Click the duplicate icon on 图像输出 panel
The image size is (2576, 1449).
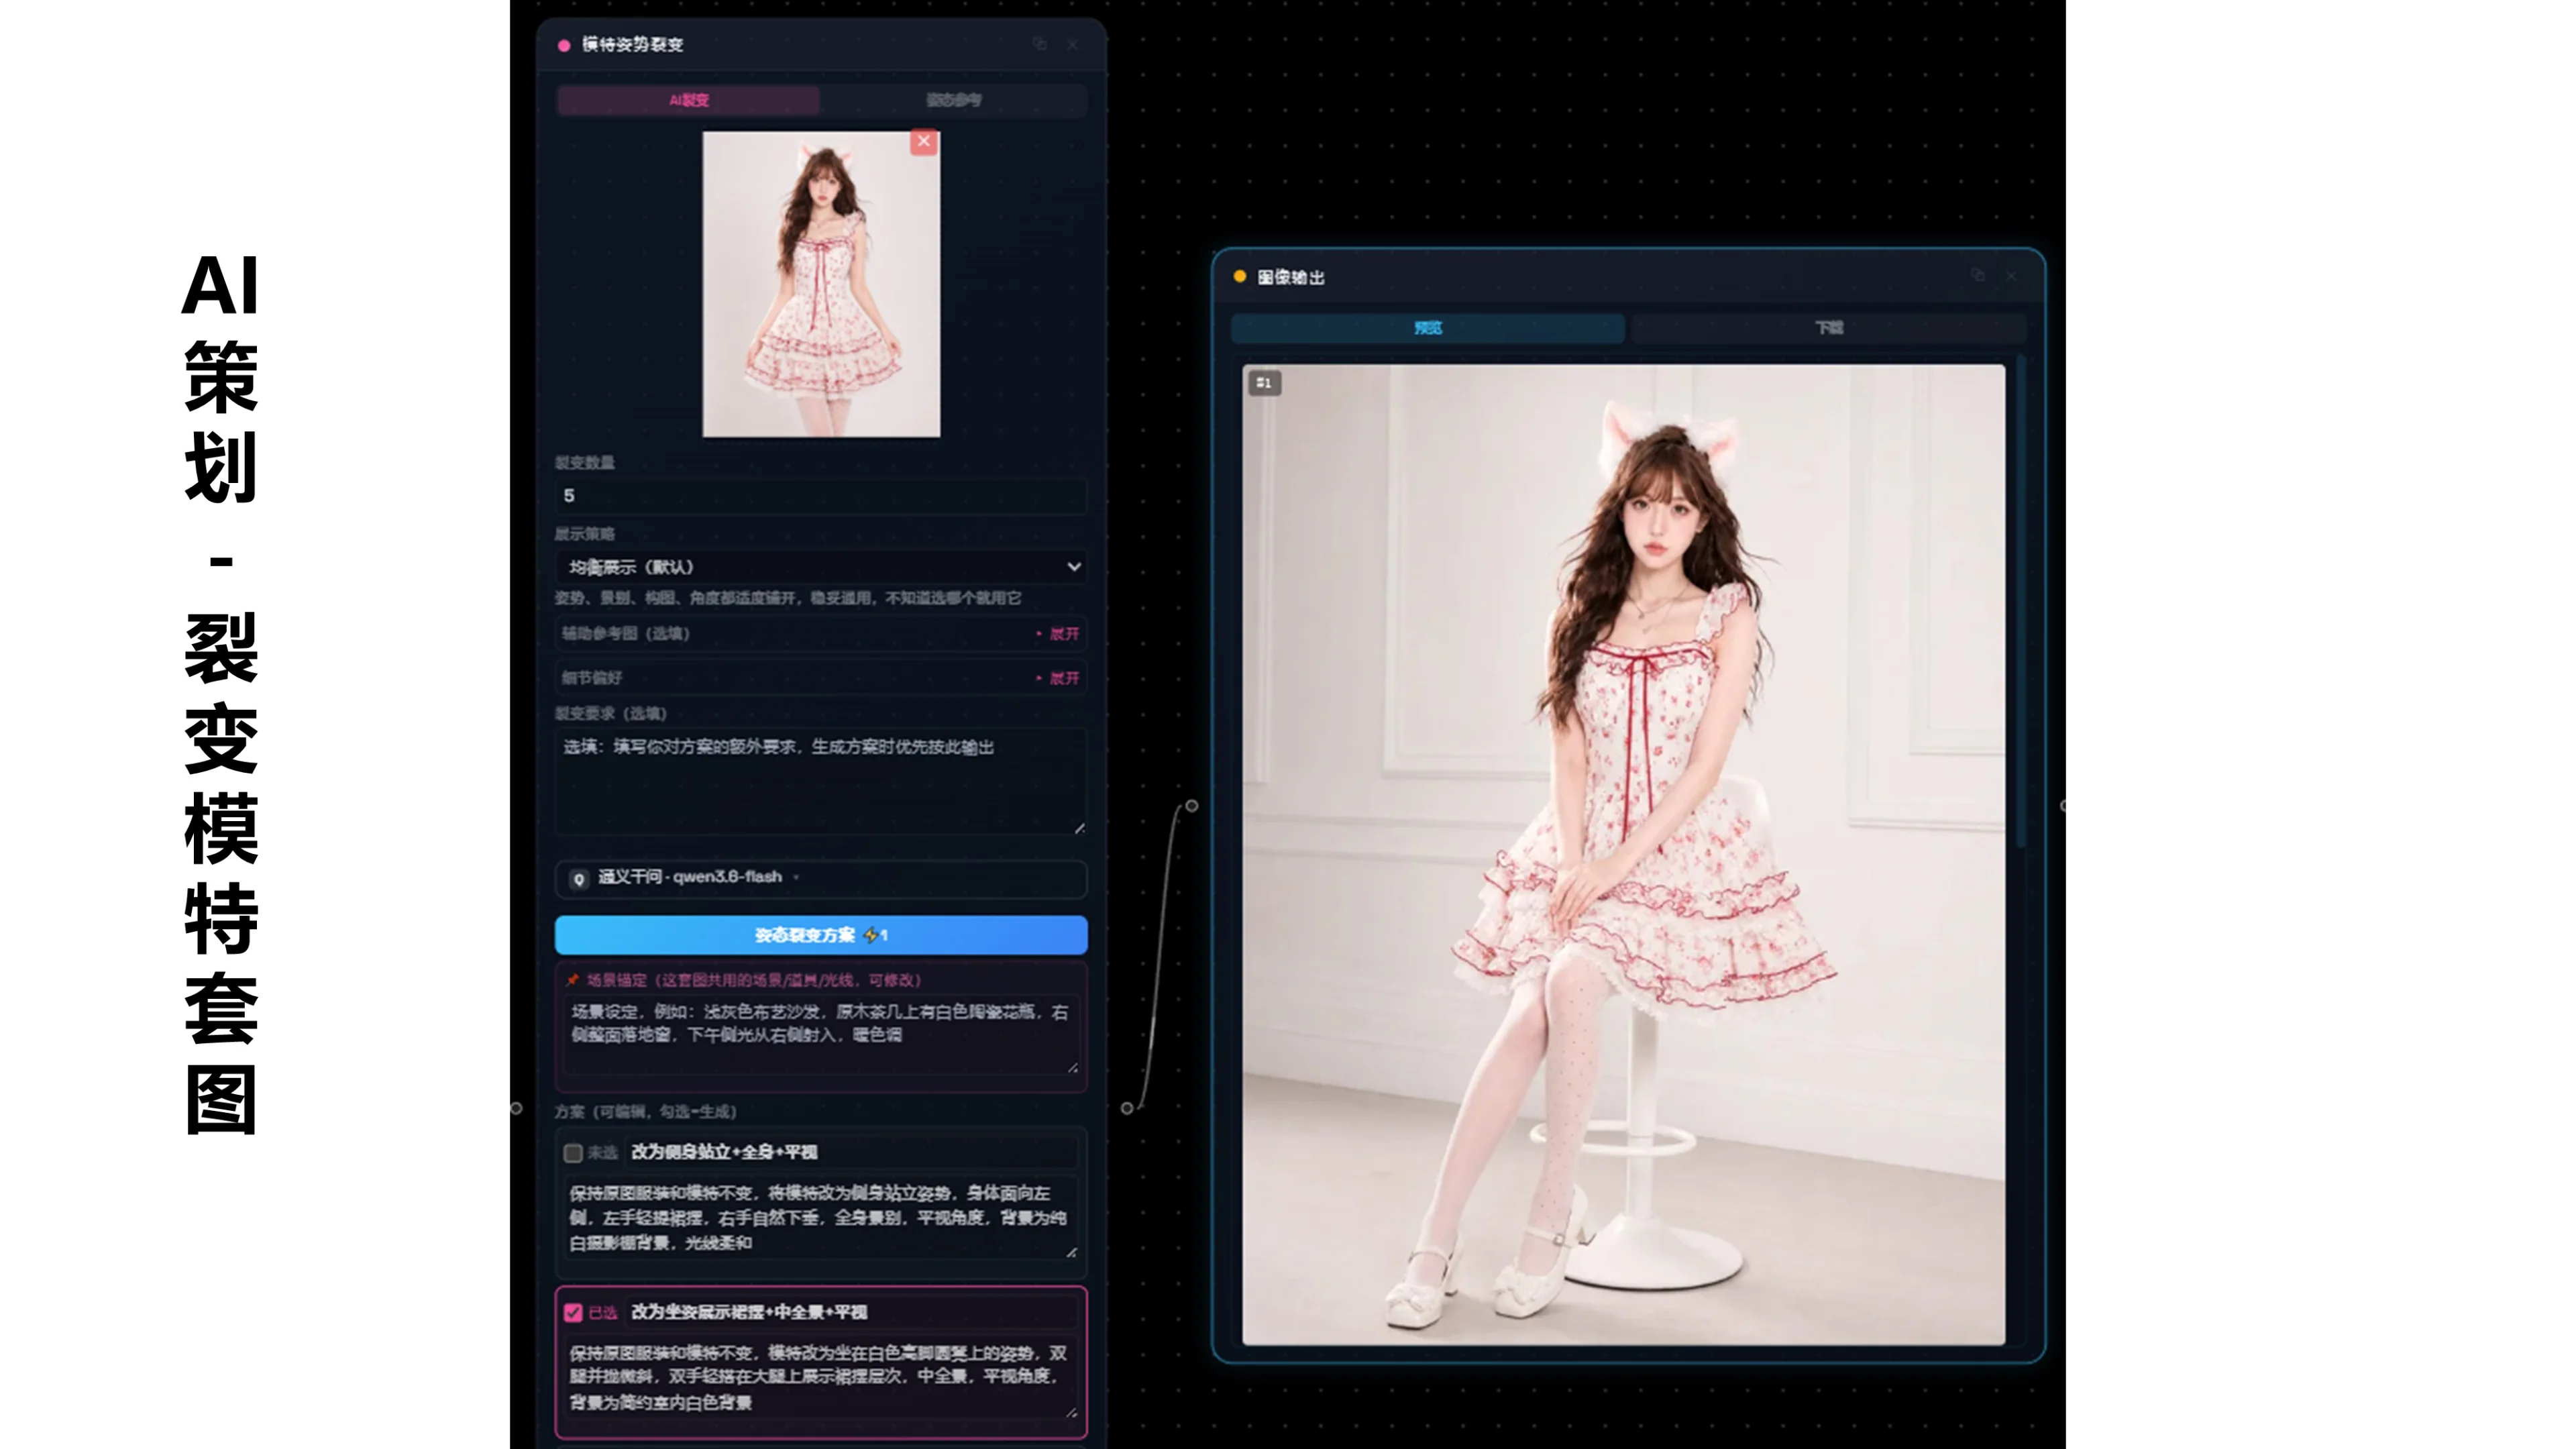[1977, 275]
